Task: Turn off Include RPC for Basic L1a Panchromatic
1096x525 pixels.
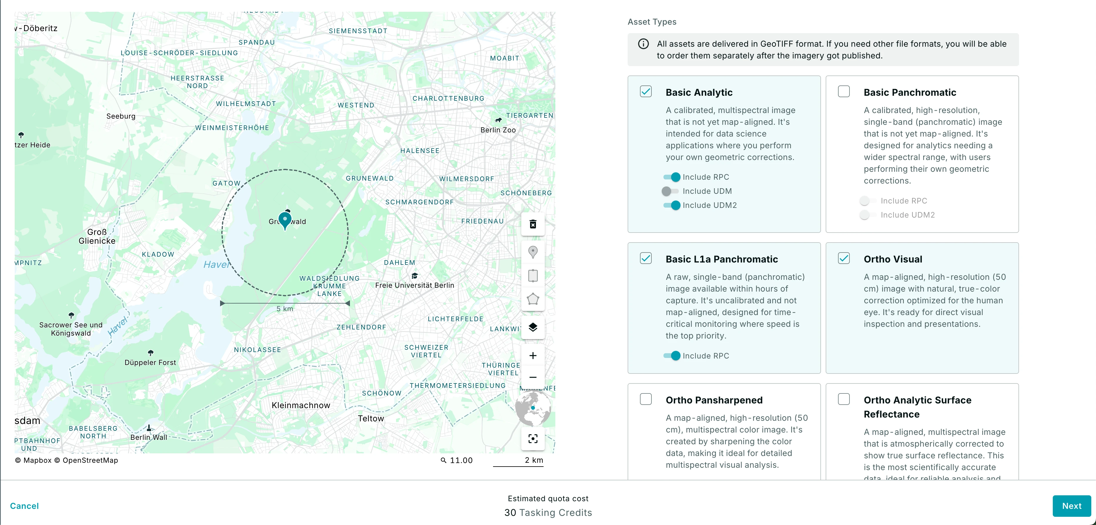Action: pyautogui.click(x=672, y=356)
